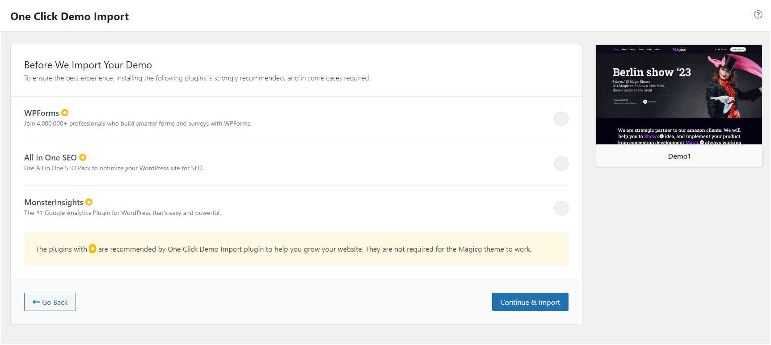Viewport: 771px width, 345px height.
Task: Toggle the All in One SEO plugin checkbox
Action: pos(561,164)
